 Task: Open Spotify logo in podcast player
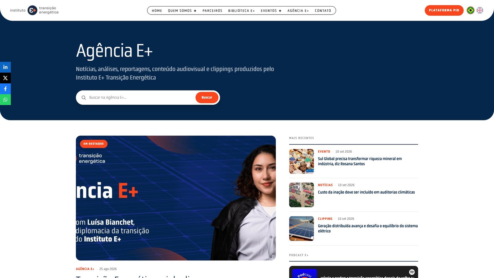412,272
